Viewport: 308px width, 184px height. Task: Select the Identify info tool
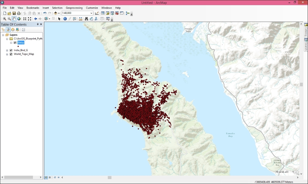[65, 19]
